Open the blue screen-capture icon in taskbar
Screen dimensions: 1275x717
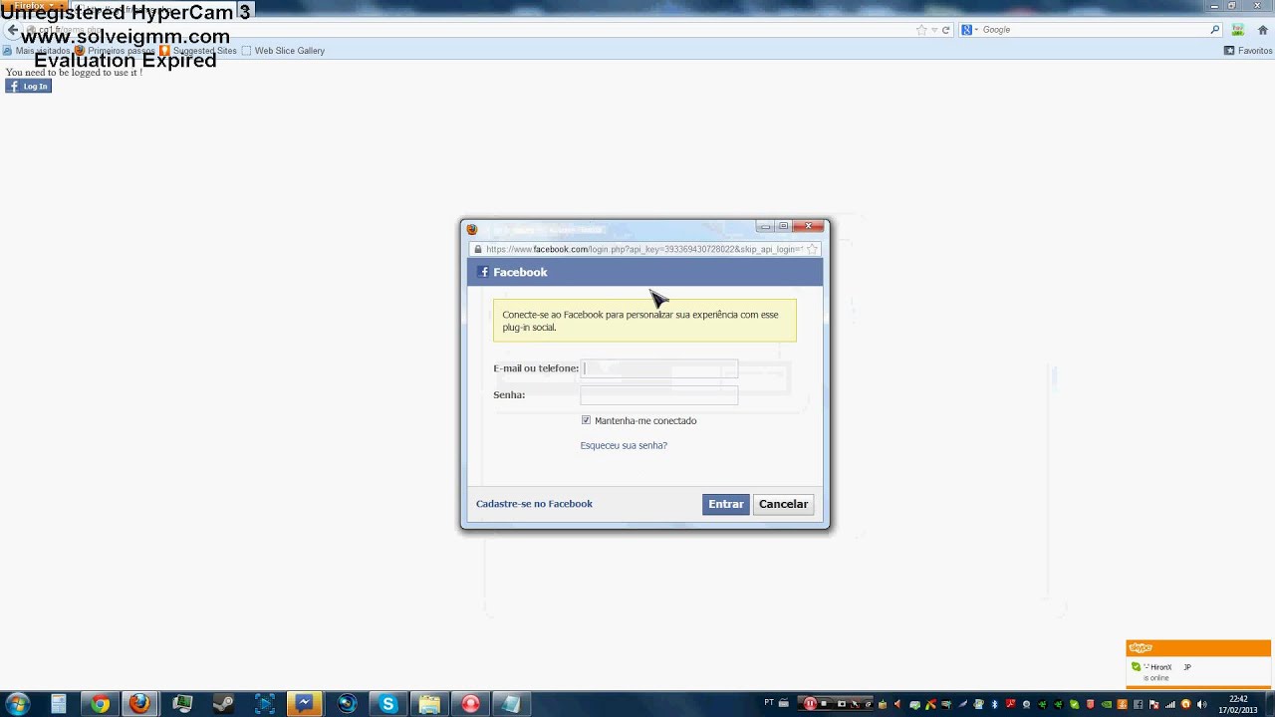pos(265,704)
